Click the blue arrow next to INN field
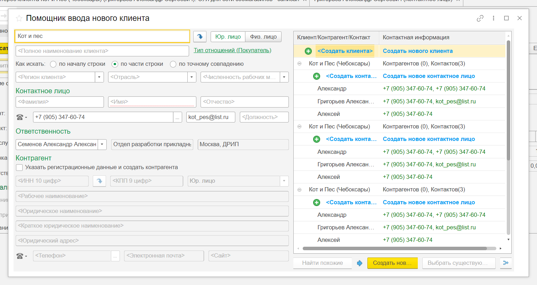The width and height of the screenshot is (537, 285). pyautogui.click(x=99, y=181)
